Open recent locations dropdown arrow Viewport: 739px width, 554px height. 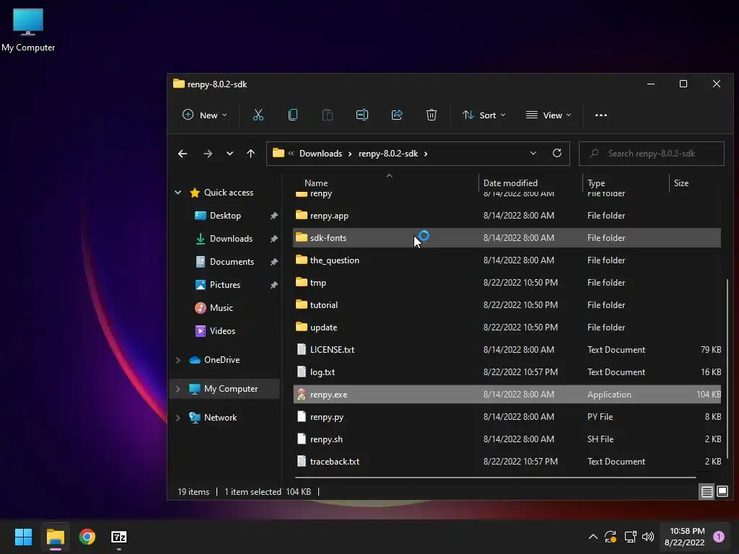tap(229, 154)
